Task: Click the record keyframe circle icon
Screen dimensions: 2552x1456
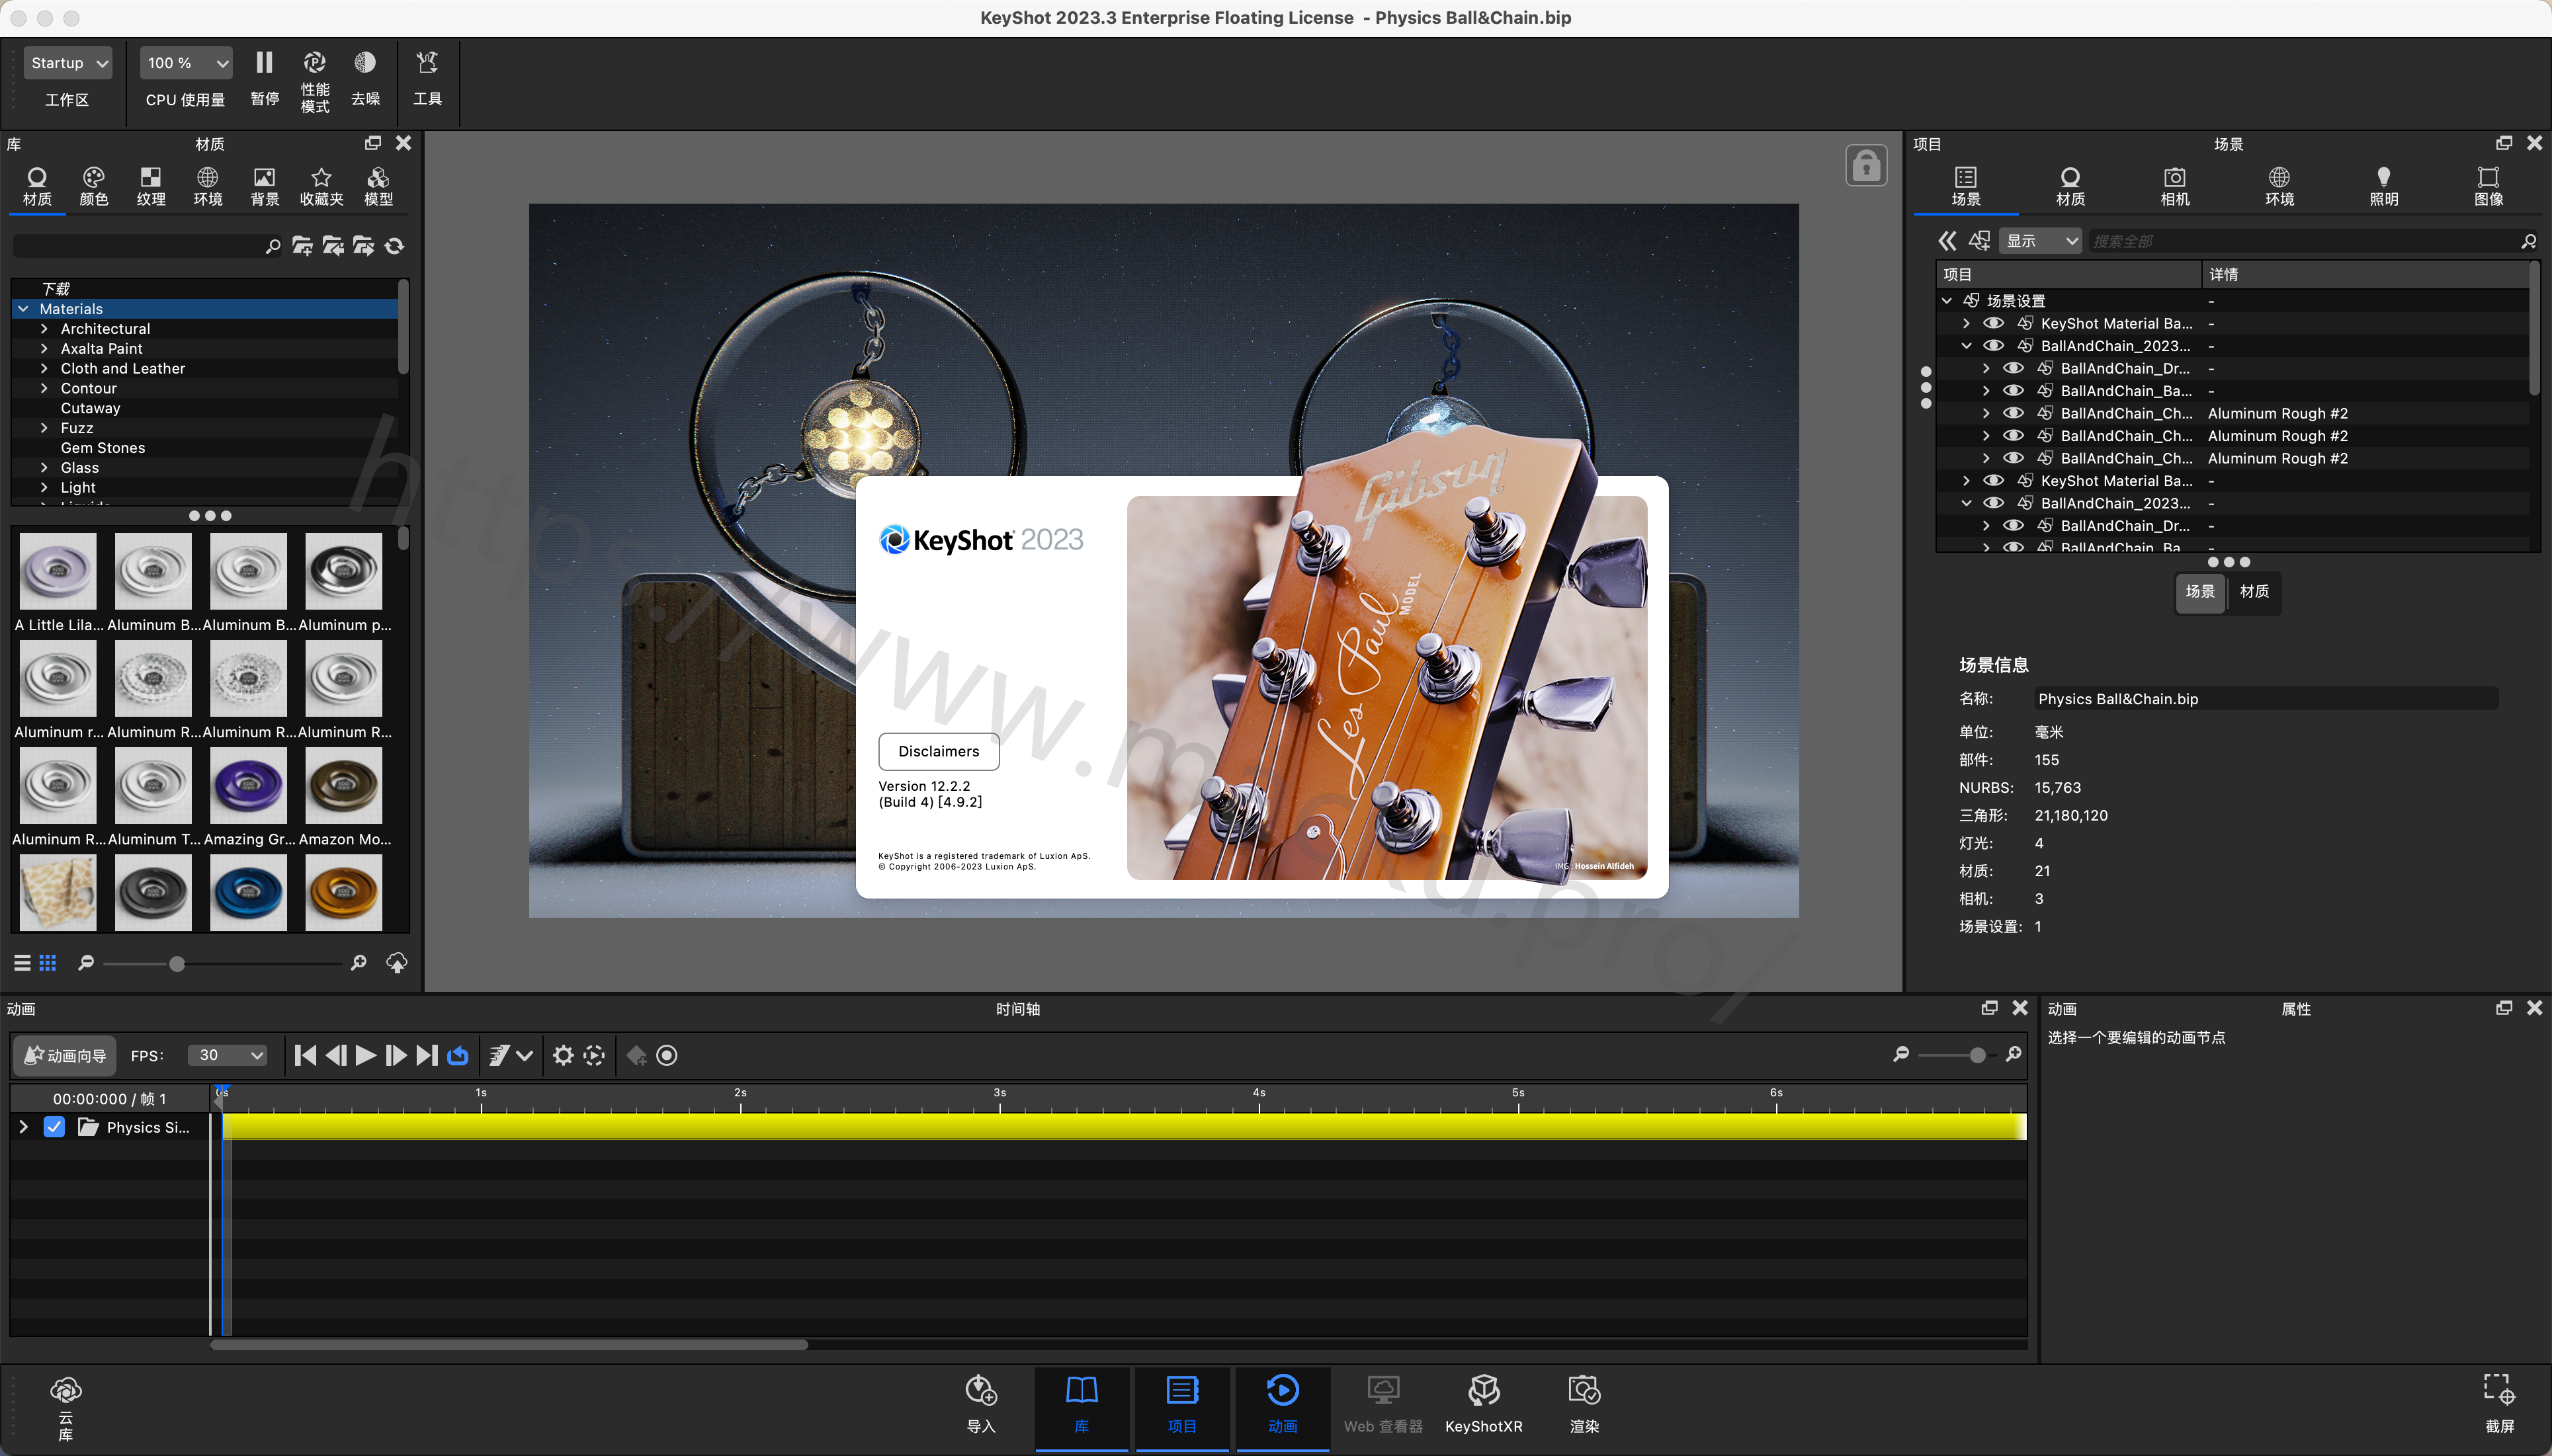Action: point(667,1056)
